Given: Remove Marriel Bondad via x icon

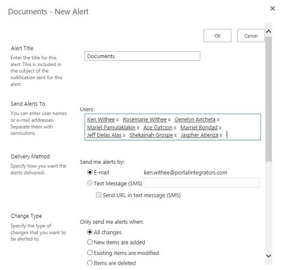Looking at the screenshot, I should coord(220,128).
